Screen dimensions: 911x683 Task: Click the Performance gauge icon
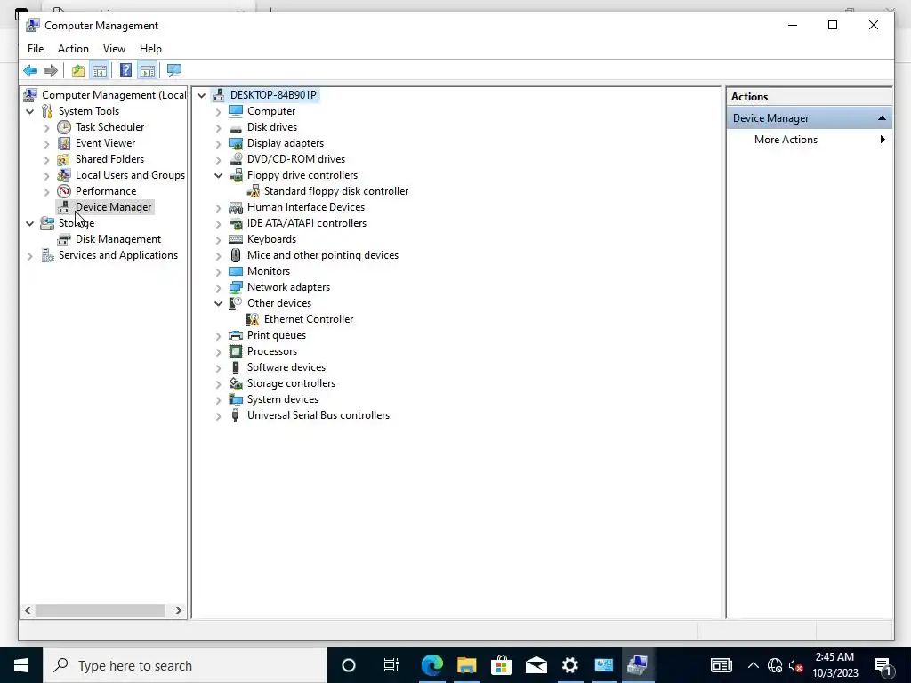[64, 191]
